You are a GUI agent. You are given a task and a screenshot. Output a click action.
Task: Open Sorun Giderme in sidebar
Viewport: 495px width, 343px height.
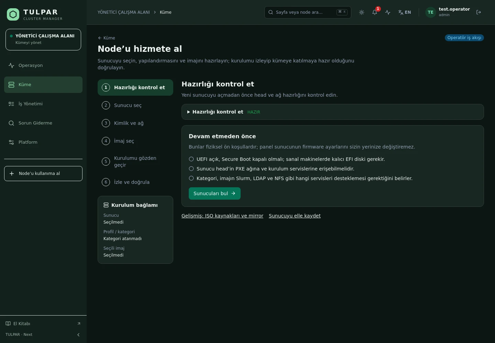(x=43, y=123)
